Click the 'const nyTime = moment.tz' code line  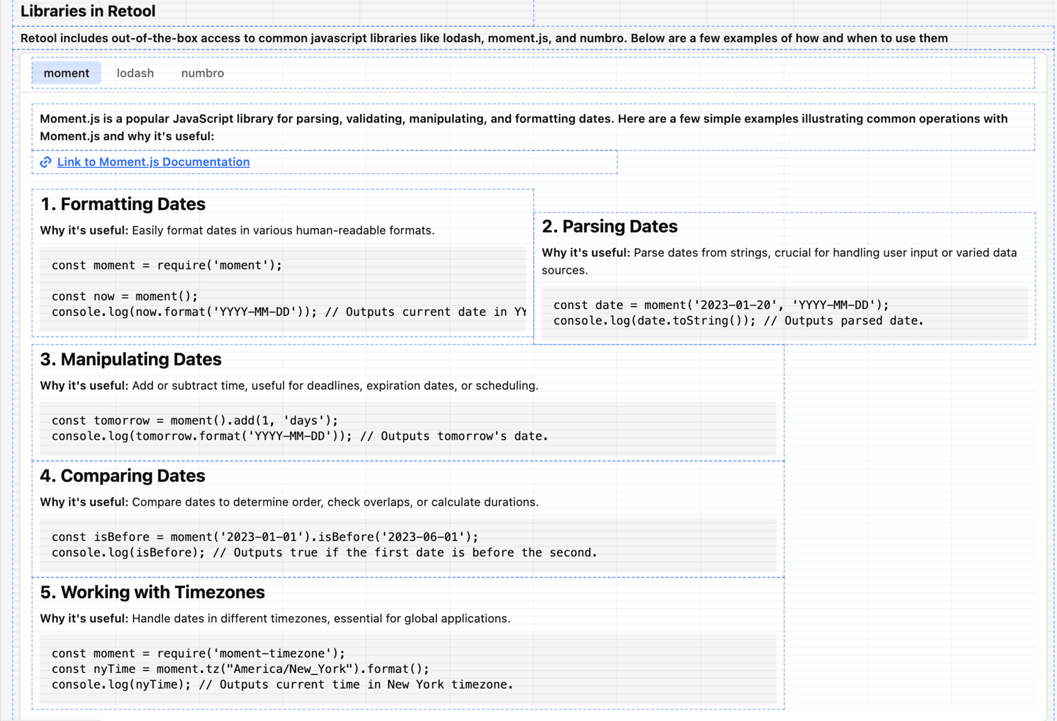(x=241, y=669)
